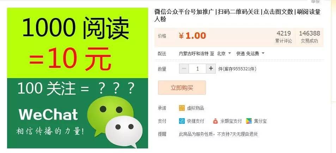336x153 pixels.
Task: Click the 虚拟物品 orange badge icon
Action: pos(182,108)
